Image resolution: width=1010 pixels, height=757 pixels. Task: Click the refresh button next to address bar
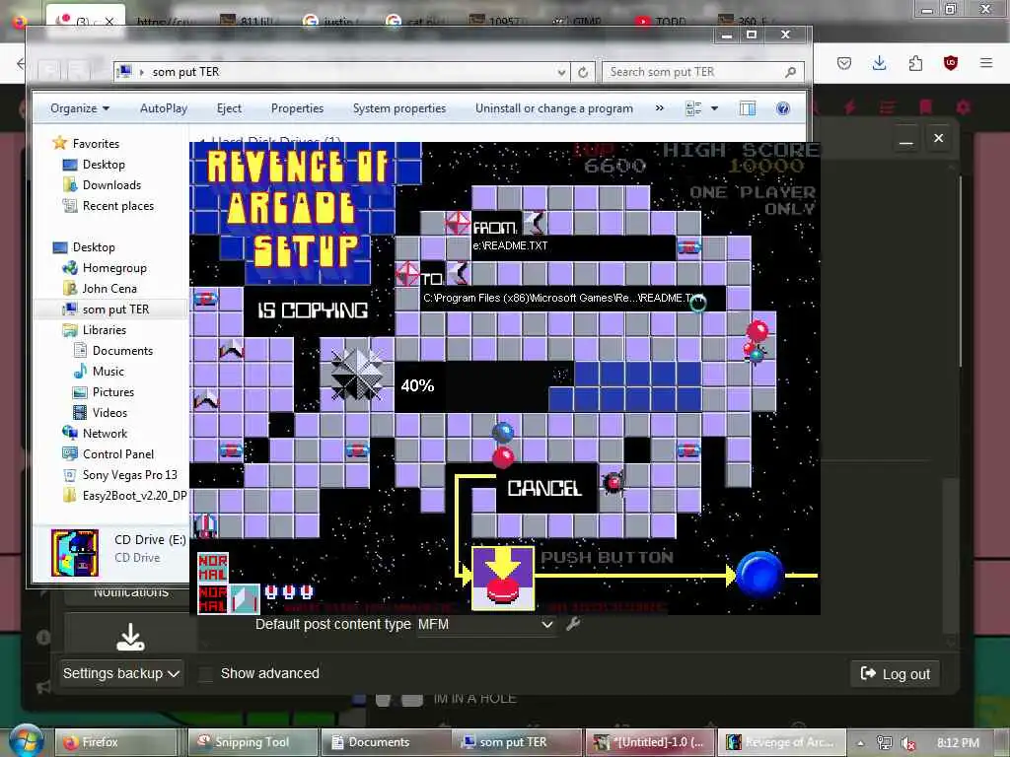[583, 72]
